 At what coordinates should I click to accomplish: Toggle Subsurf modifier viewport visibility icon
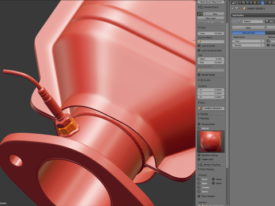[272, 21]
